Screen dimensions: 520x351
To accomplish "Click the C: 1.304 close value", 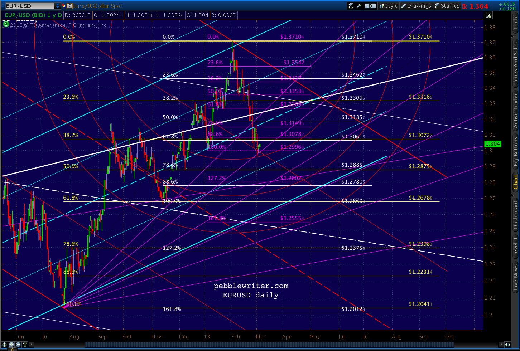I will (197, 15).
